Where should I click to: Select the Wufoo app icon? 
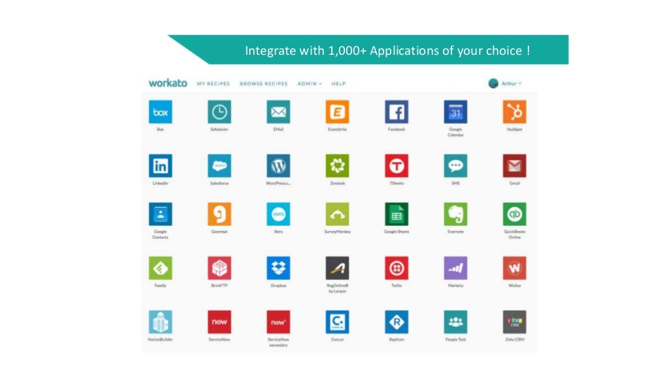[x=514, y=268]
